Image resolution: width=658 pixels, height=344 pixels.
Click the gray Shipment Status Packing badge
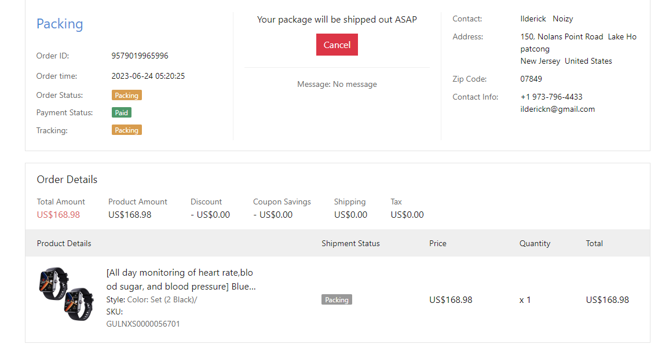point(337,299)
